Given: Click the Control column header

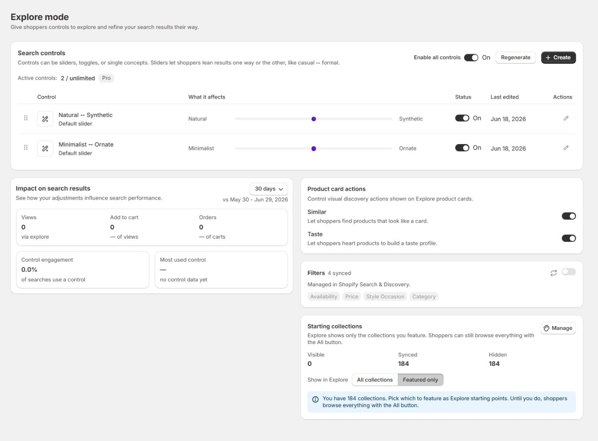Looking at the screenshot, I should pyautogui.click(x=47, y=97).
